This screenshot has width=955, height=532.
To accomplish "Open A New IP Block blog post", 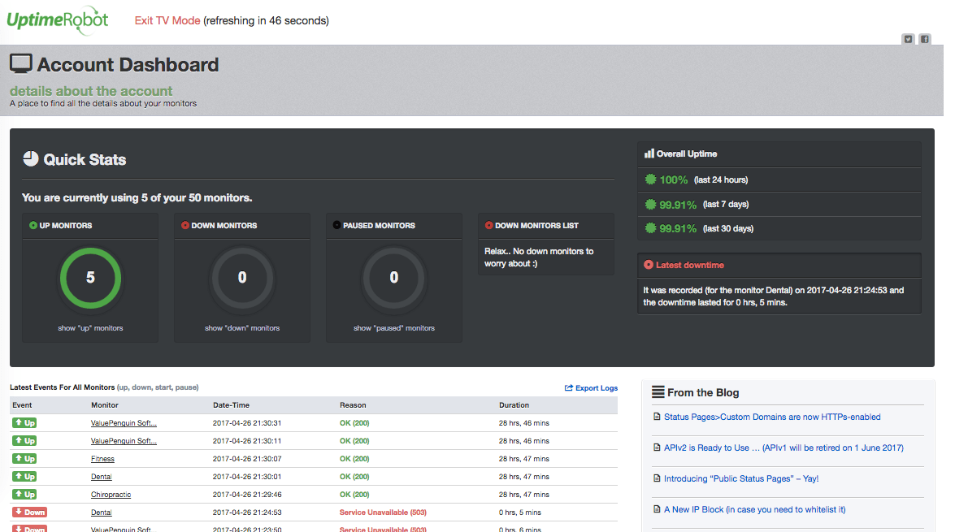I will [x=754, y=509].
